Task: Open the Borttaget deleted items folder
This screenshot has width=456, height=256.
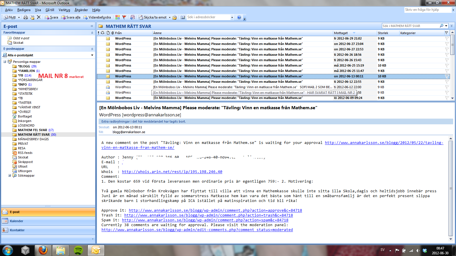Action: coord(25,116)
